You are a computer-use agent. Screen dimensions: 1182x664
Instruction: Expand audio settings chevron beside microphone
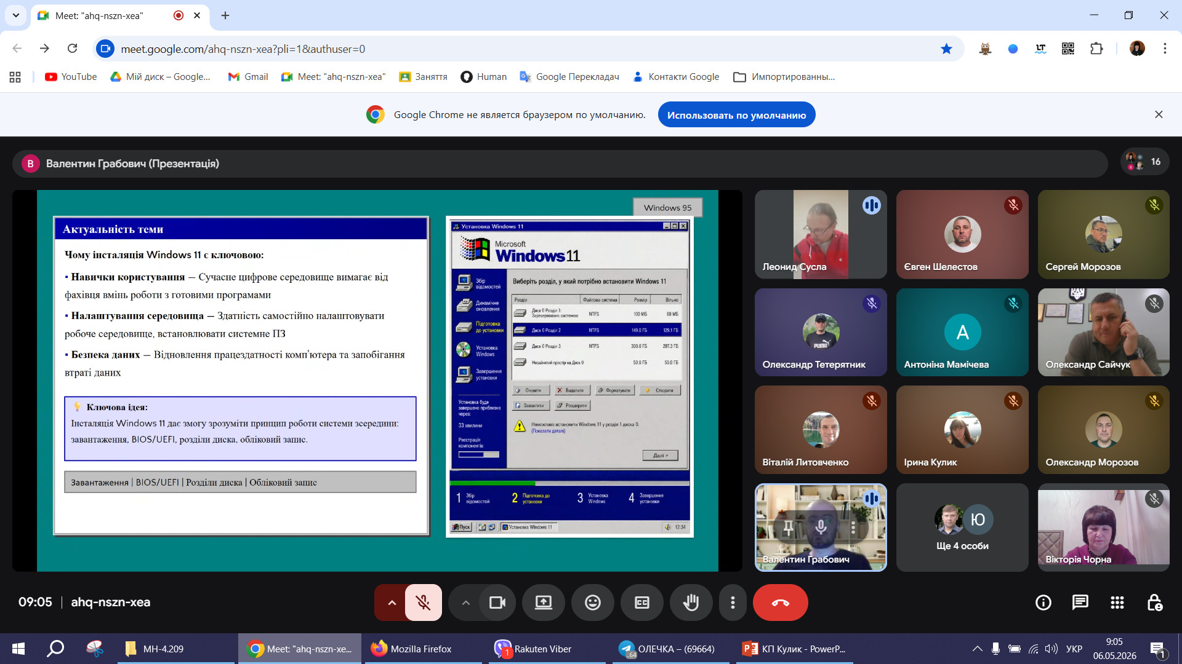tap(392, 603)
